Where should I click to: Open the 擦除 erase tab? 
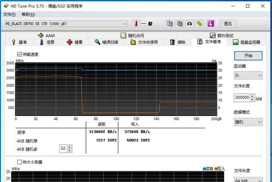coord(177,42)
